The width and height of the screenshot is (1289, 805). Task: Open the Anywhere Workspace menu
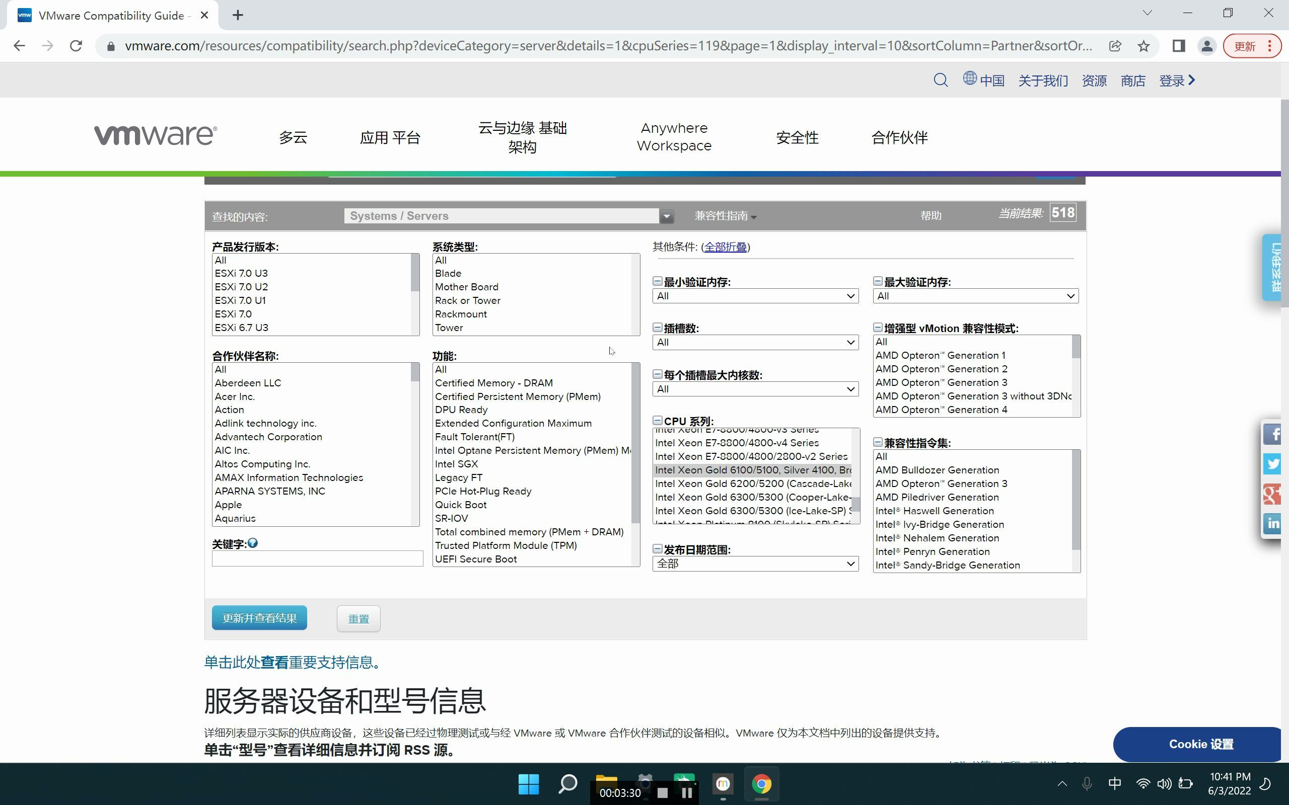(x=674, y=137)
